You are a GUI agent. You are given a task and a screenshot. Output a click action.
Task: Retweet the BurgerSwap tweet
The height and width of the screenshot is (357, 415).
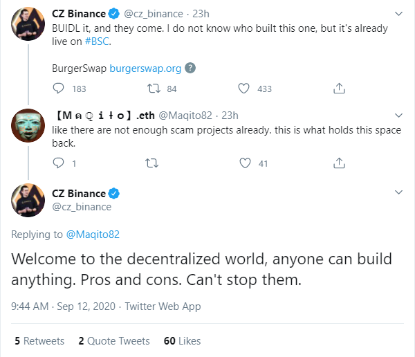pyautogui.click(x=152, y=89)
